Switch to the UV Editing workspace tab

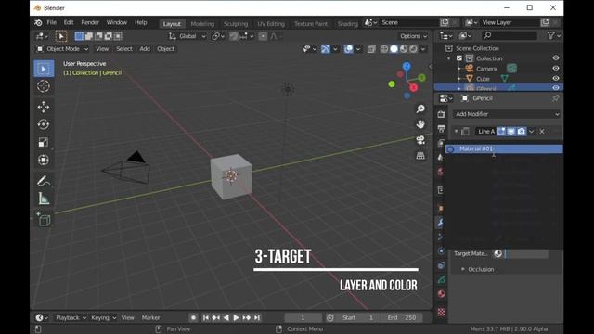click(271, 24)
